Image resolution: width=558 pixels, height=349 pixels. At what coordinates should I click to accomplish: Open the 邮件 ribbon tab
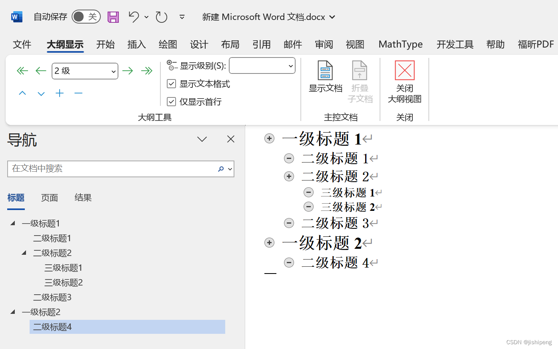click(293, 44)
